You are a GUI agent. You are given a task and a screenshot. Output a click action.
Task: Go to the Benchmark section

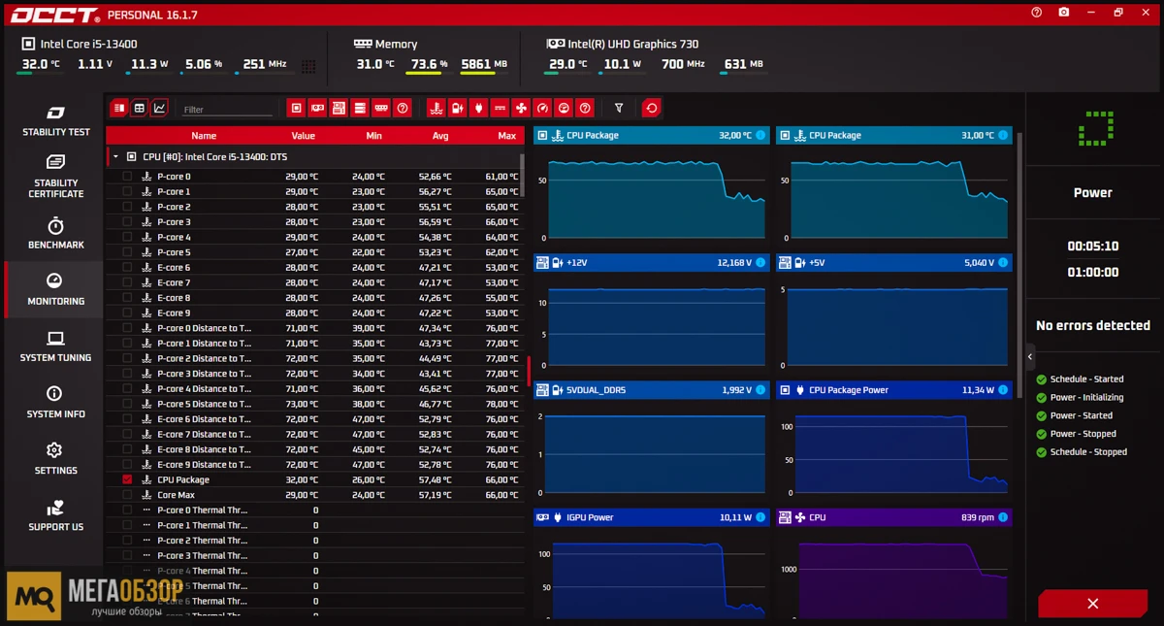[55, 233]
